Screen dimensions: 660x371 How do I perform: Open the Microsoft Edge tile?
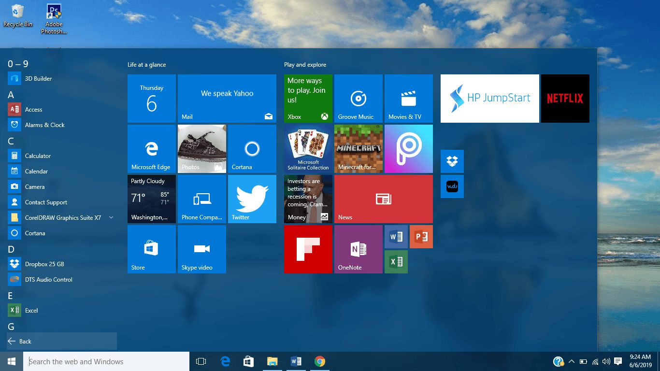(x=152, y=149)
